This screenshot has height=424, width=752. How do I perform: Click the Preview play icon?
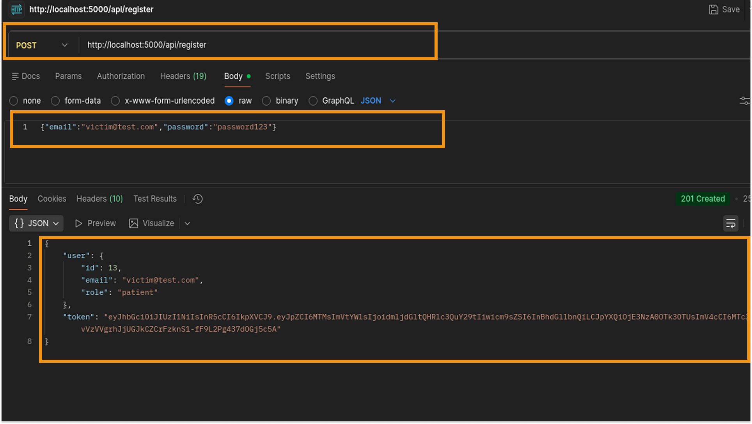[78, 223]
